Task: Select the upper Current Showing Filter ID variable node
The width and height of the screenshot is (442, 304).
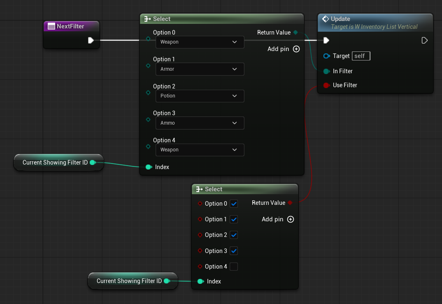Action: 55,162
